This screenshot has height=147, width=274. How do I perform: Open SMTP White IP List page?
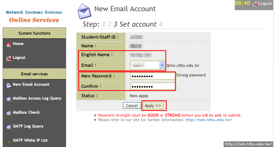pos(30,140)
